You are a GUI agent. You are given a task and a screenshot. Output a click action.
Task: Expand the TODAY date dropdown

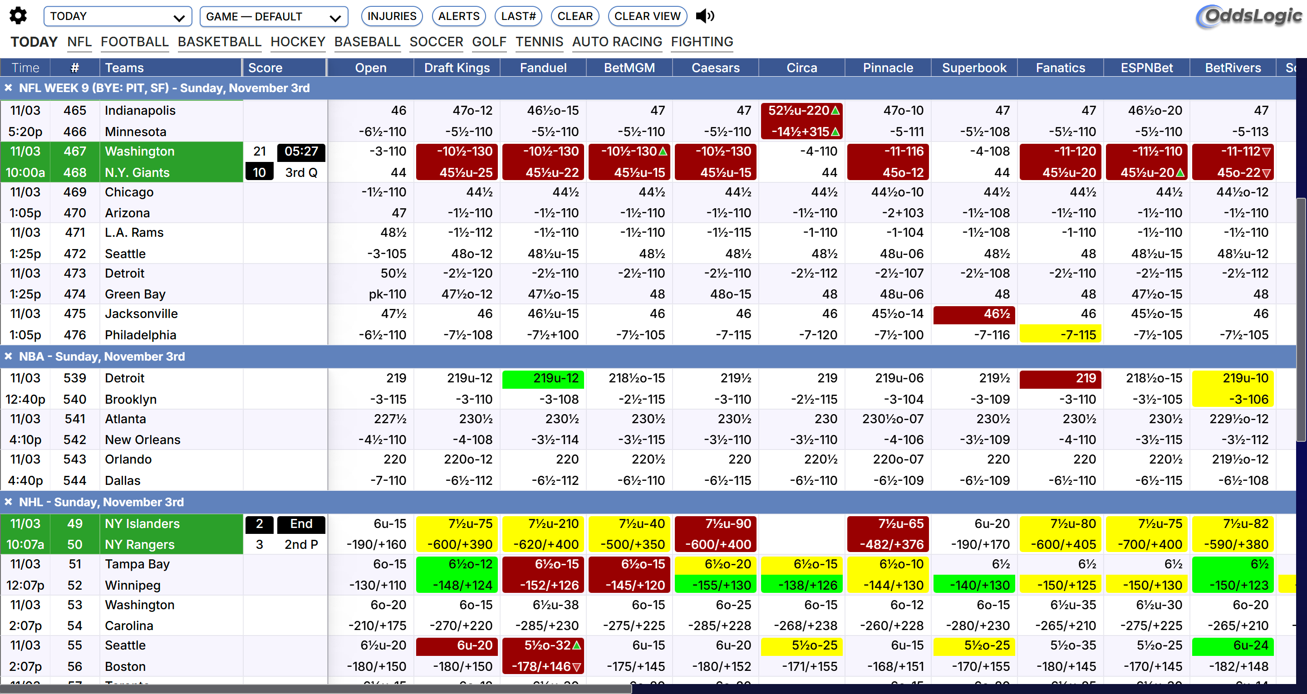(x=116, y=15)
